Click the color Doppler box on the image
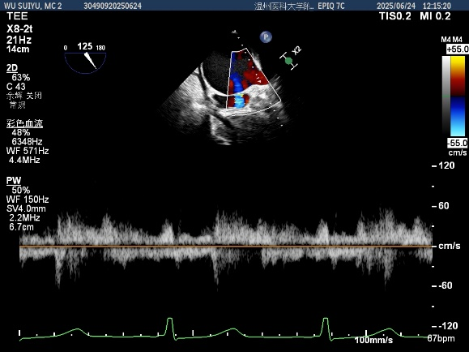This screenshot has height=352, width=469. click(254, 80)
